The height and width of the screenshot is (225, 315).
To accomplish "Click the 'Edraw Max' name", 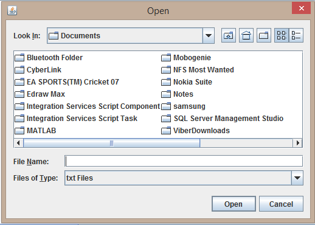I will coord(46,94).
